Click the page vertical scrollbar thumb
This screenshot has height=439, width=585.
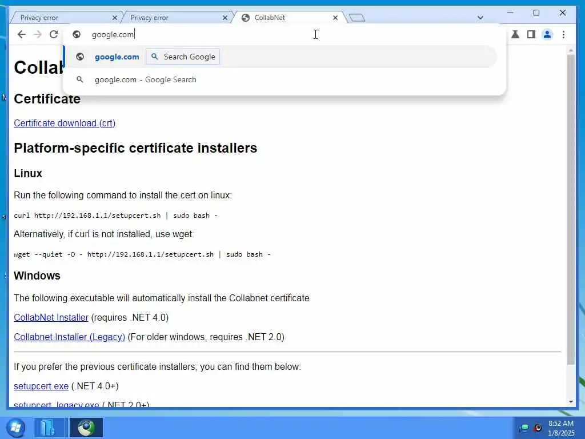pyautogui.click(x=571, y=209)
